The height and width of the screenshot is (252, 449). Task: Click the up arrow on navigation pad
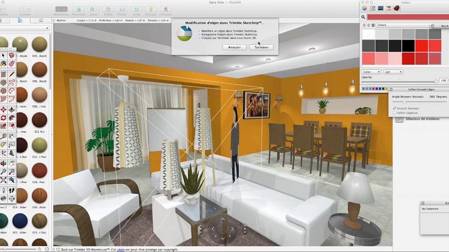point(223,219)
